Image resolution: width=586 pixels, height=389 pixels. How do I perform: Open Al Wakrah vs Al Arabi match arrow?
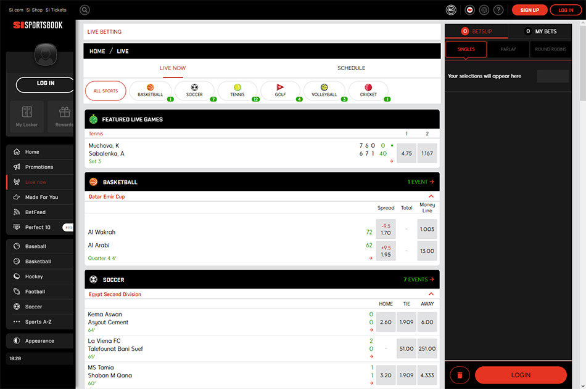click(371, 258)
